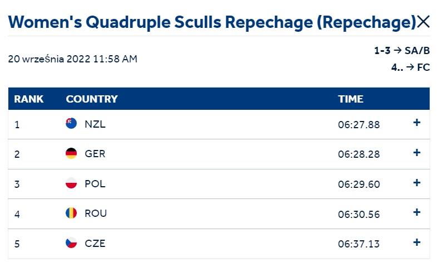Click the Romania flag icon

(71, 213)
